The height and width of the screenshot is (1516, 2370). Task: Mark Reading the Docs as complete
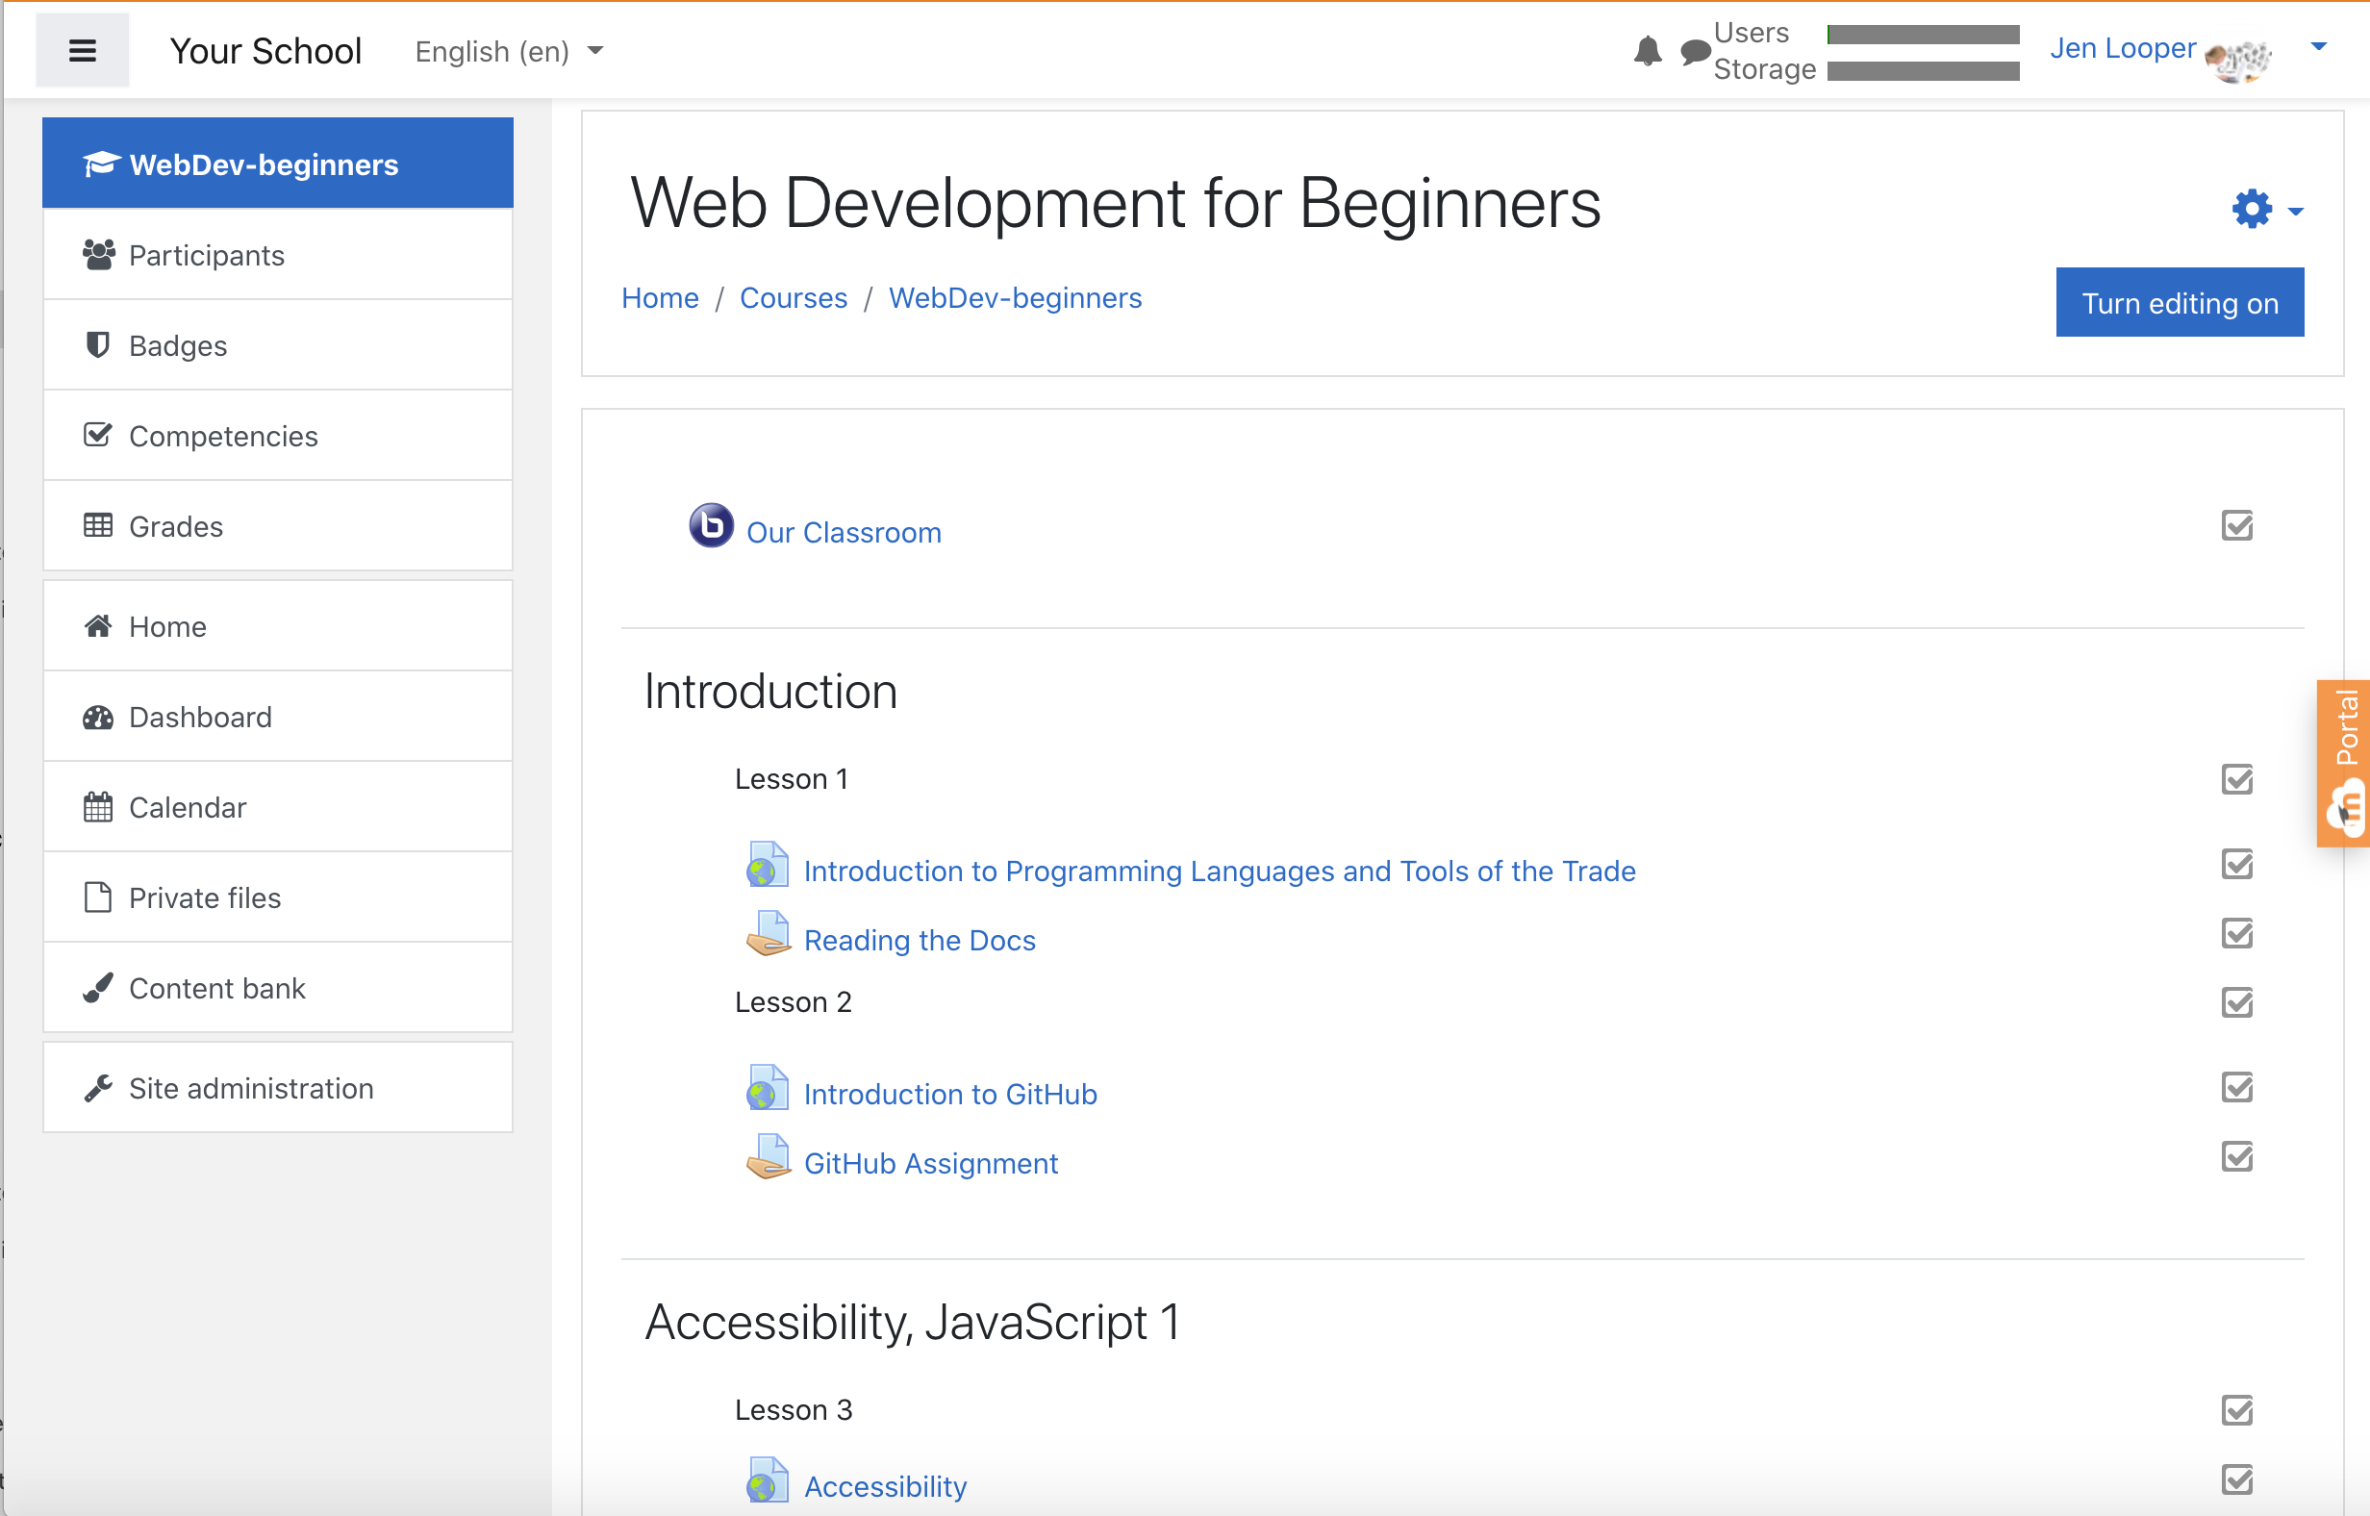[2237, 933]
